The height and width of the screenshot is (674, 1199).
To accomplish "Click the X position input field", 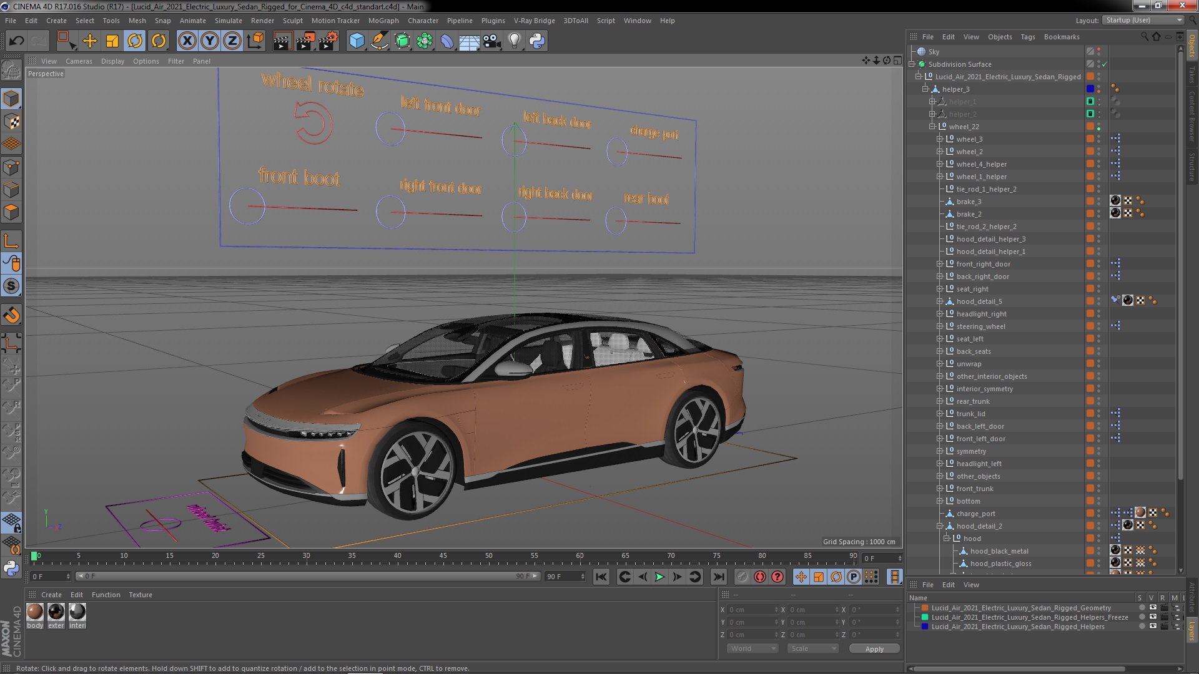I will tap(752, 610).
